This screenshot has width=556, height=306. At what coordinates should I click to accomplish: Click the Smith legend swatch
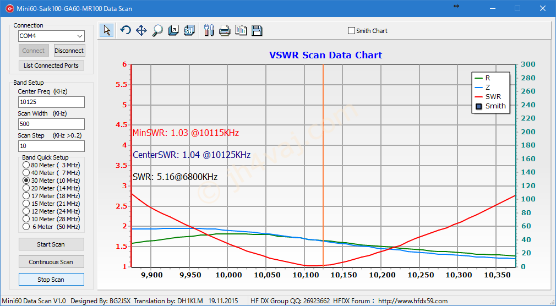[479, 106]
